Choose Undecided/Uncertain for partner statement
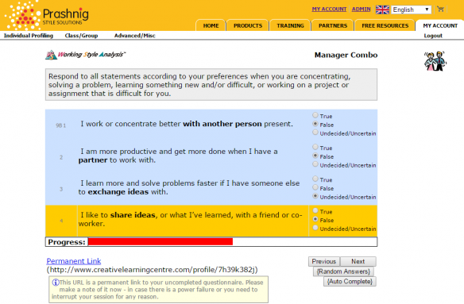Screen dimensions: 464x304 coord(315,164)
